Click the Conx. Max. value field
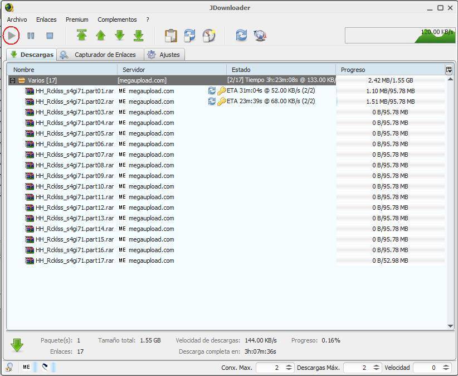Viewport: 458px width, 376px height. (270, 368)
